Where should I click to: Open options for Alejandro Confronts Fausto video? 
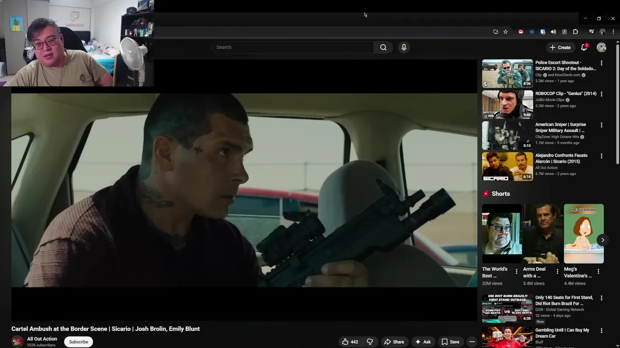point(602,156)
